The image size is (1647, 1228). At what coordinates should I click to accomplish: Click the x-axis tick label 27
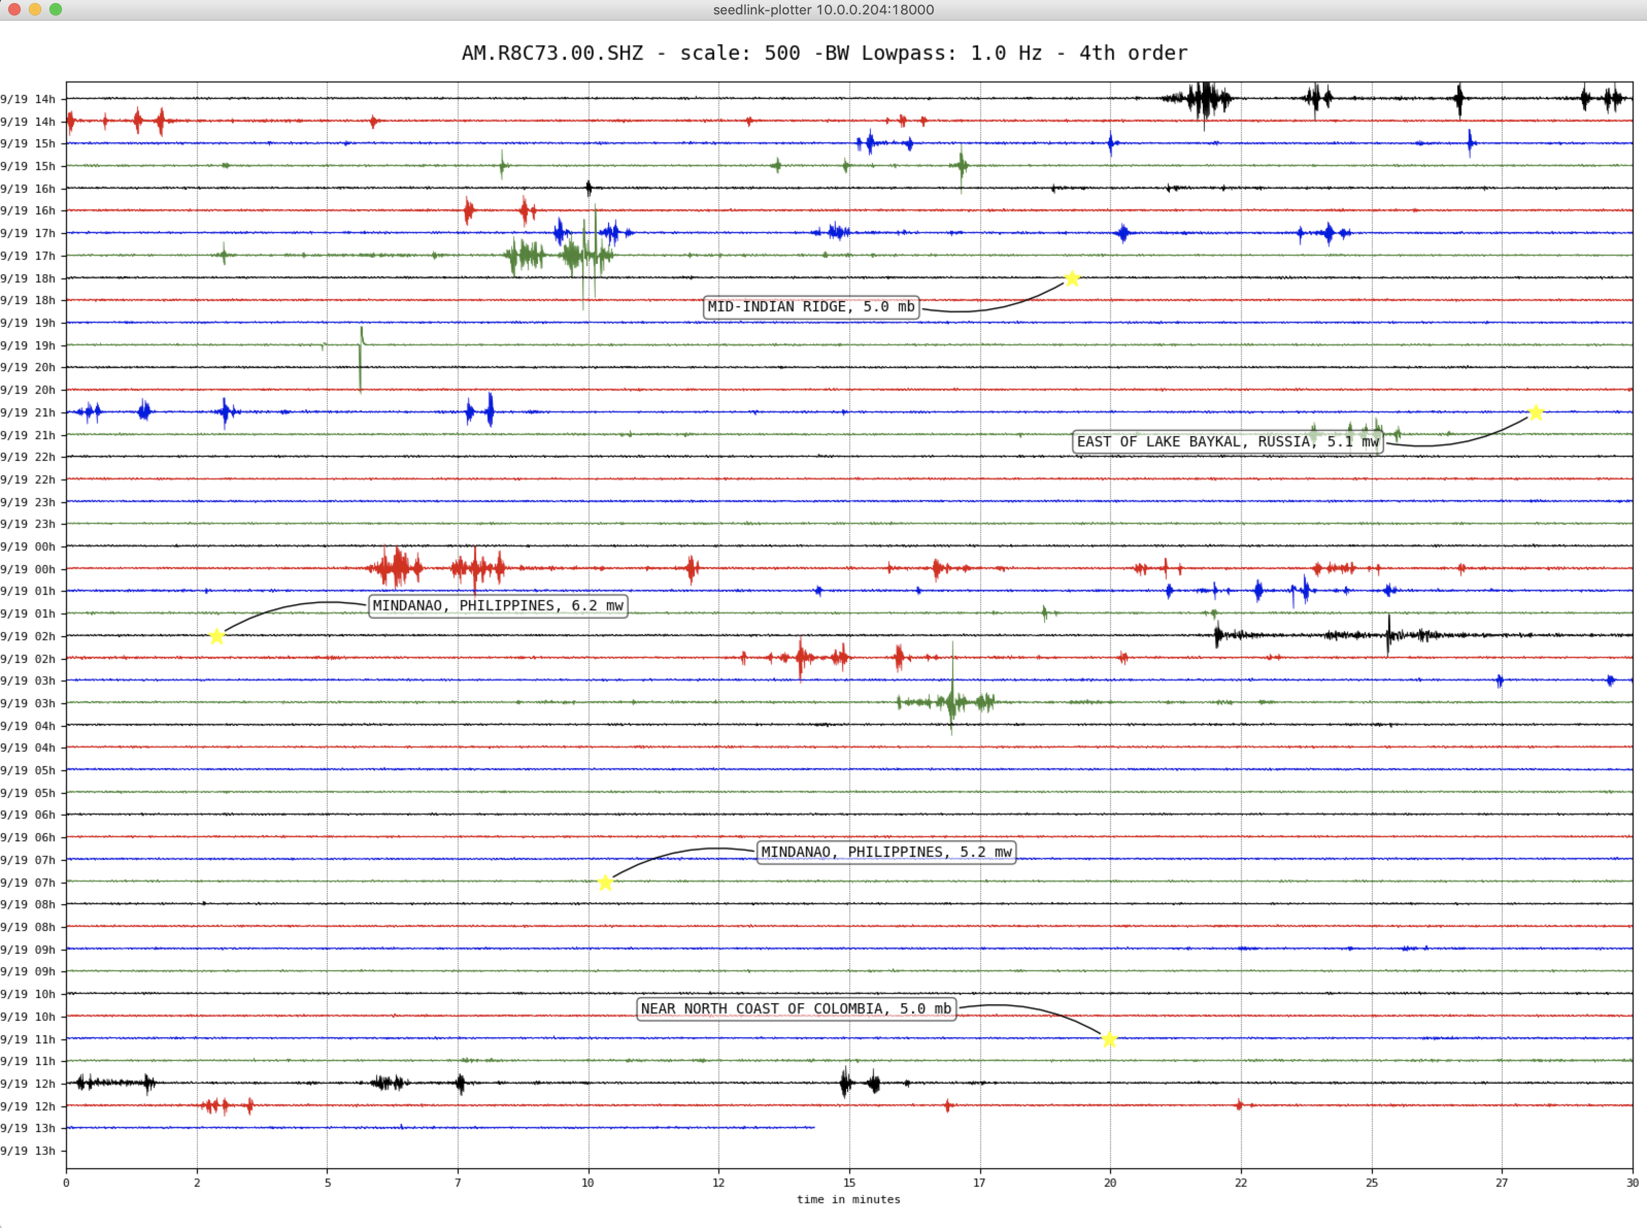coord(1501,1183)
